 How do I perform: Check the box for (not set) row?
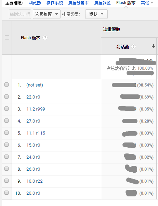[x=6, y=84]
